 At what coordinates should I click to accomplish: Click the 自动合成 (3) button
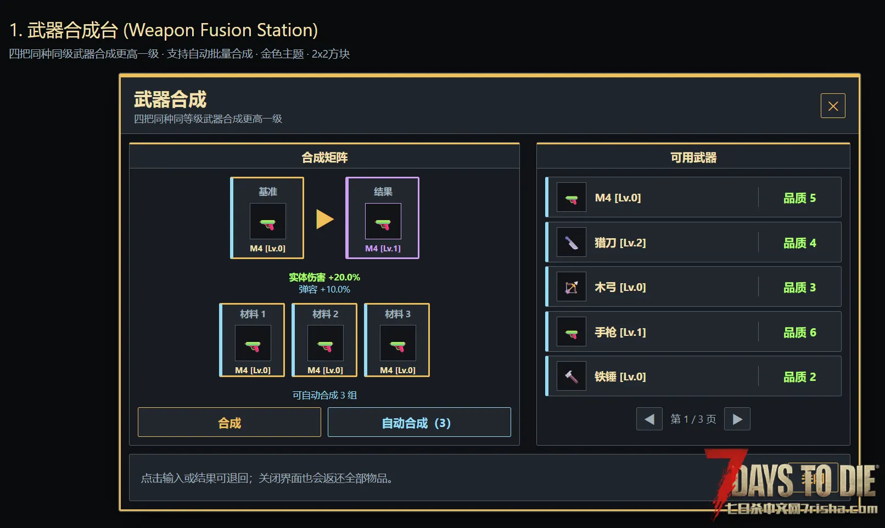pos(419,423)
